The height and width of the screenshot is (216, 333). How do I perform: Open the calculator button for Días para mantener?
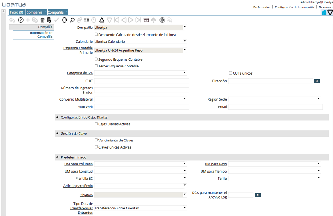[x=258, y=195]
